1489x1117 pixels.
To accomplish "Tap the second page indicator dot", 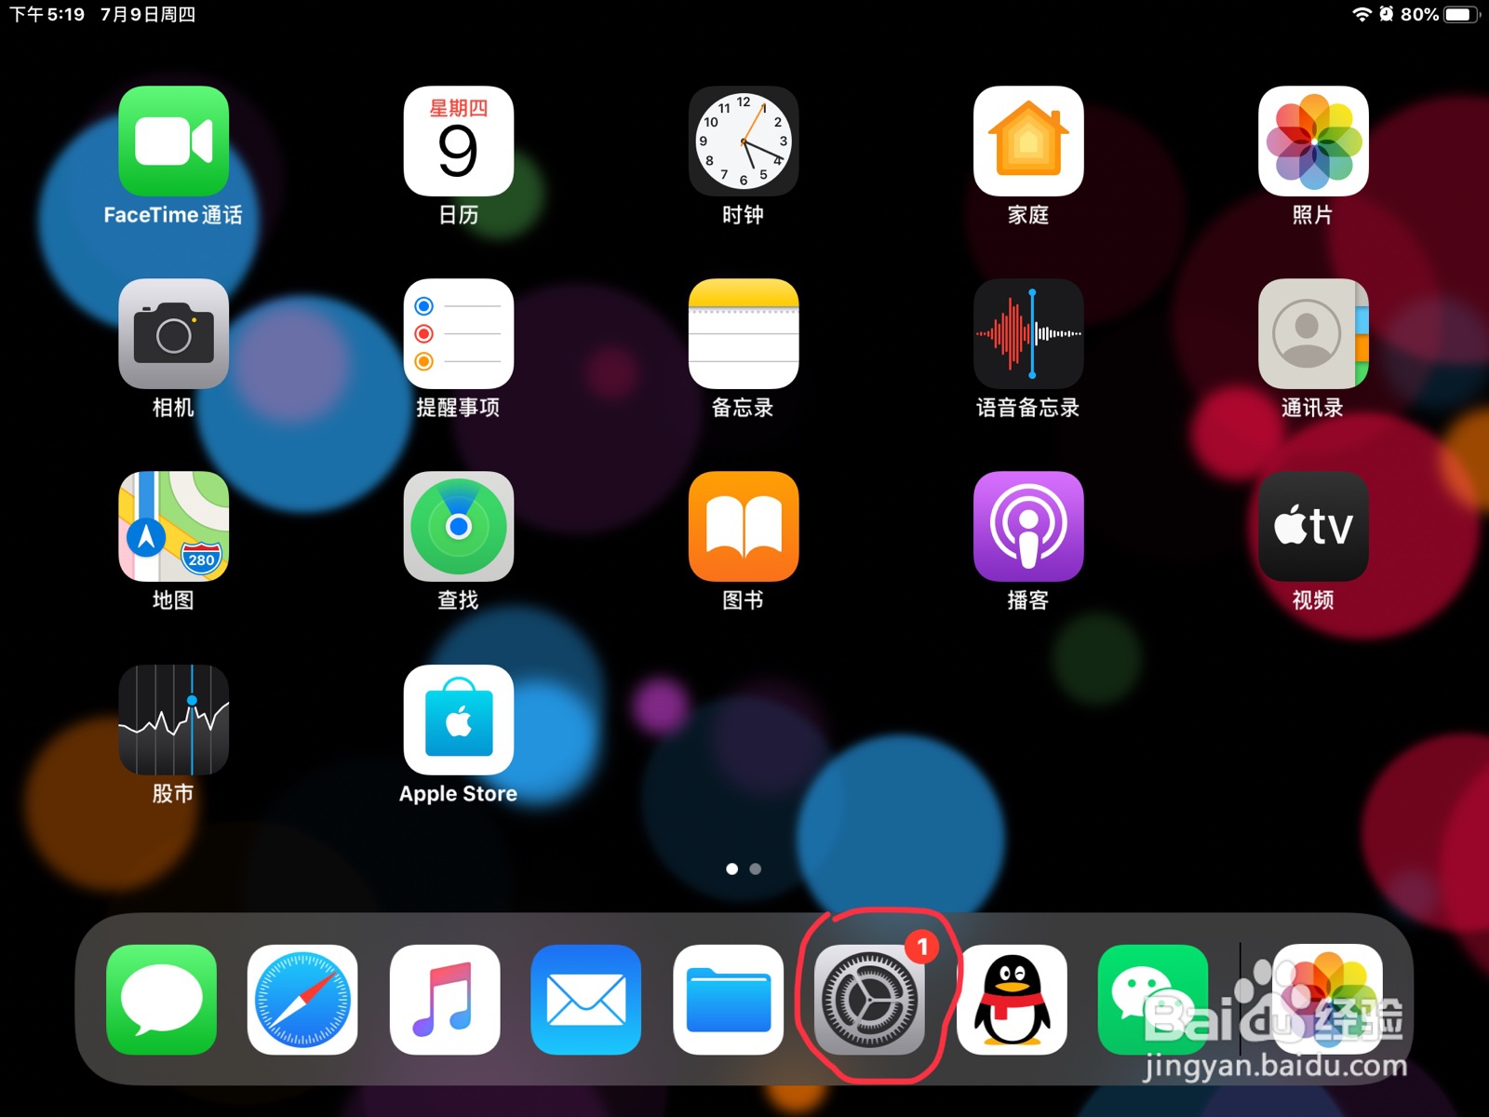I will coord(754,868).
